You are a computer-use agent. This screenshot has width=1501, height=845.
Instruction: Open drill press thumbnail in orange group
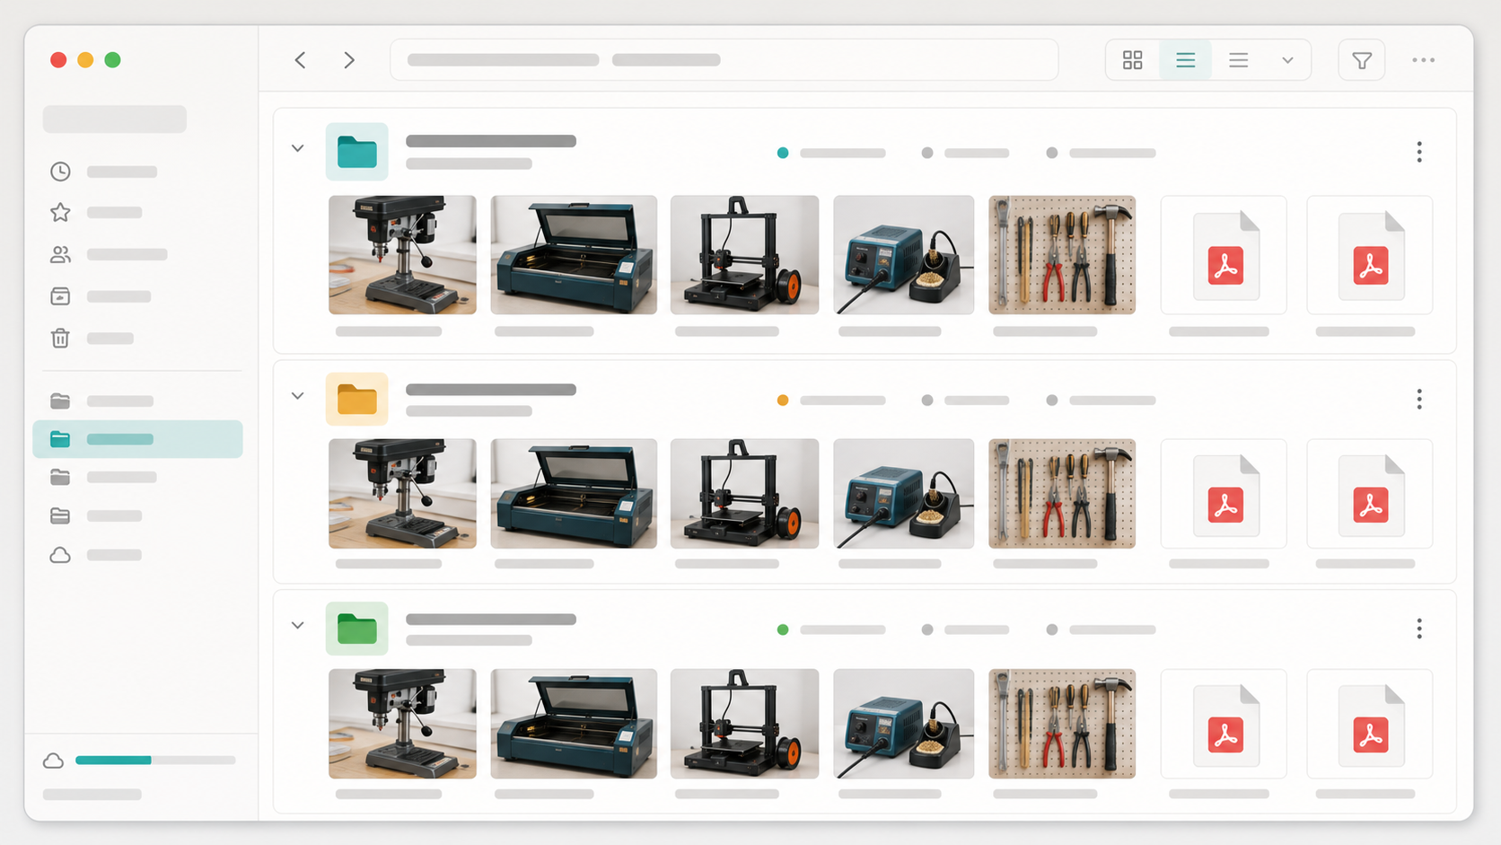(402, 494)
